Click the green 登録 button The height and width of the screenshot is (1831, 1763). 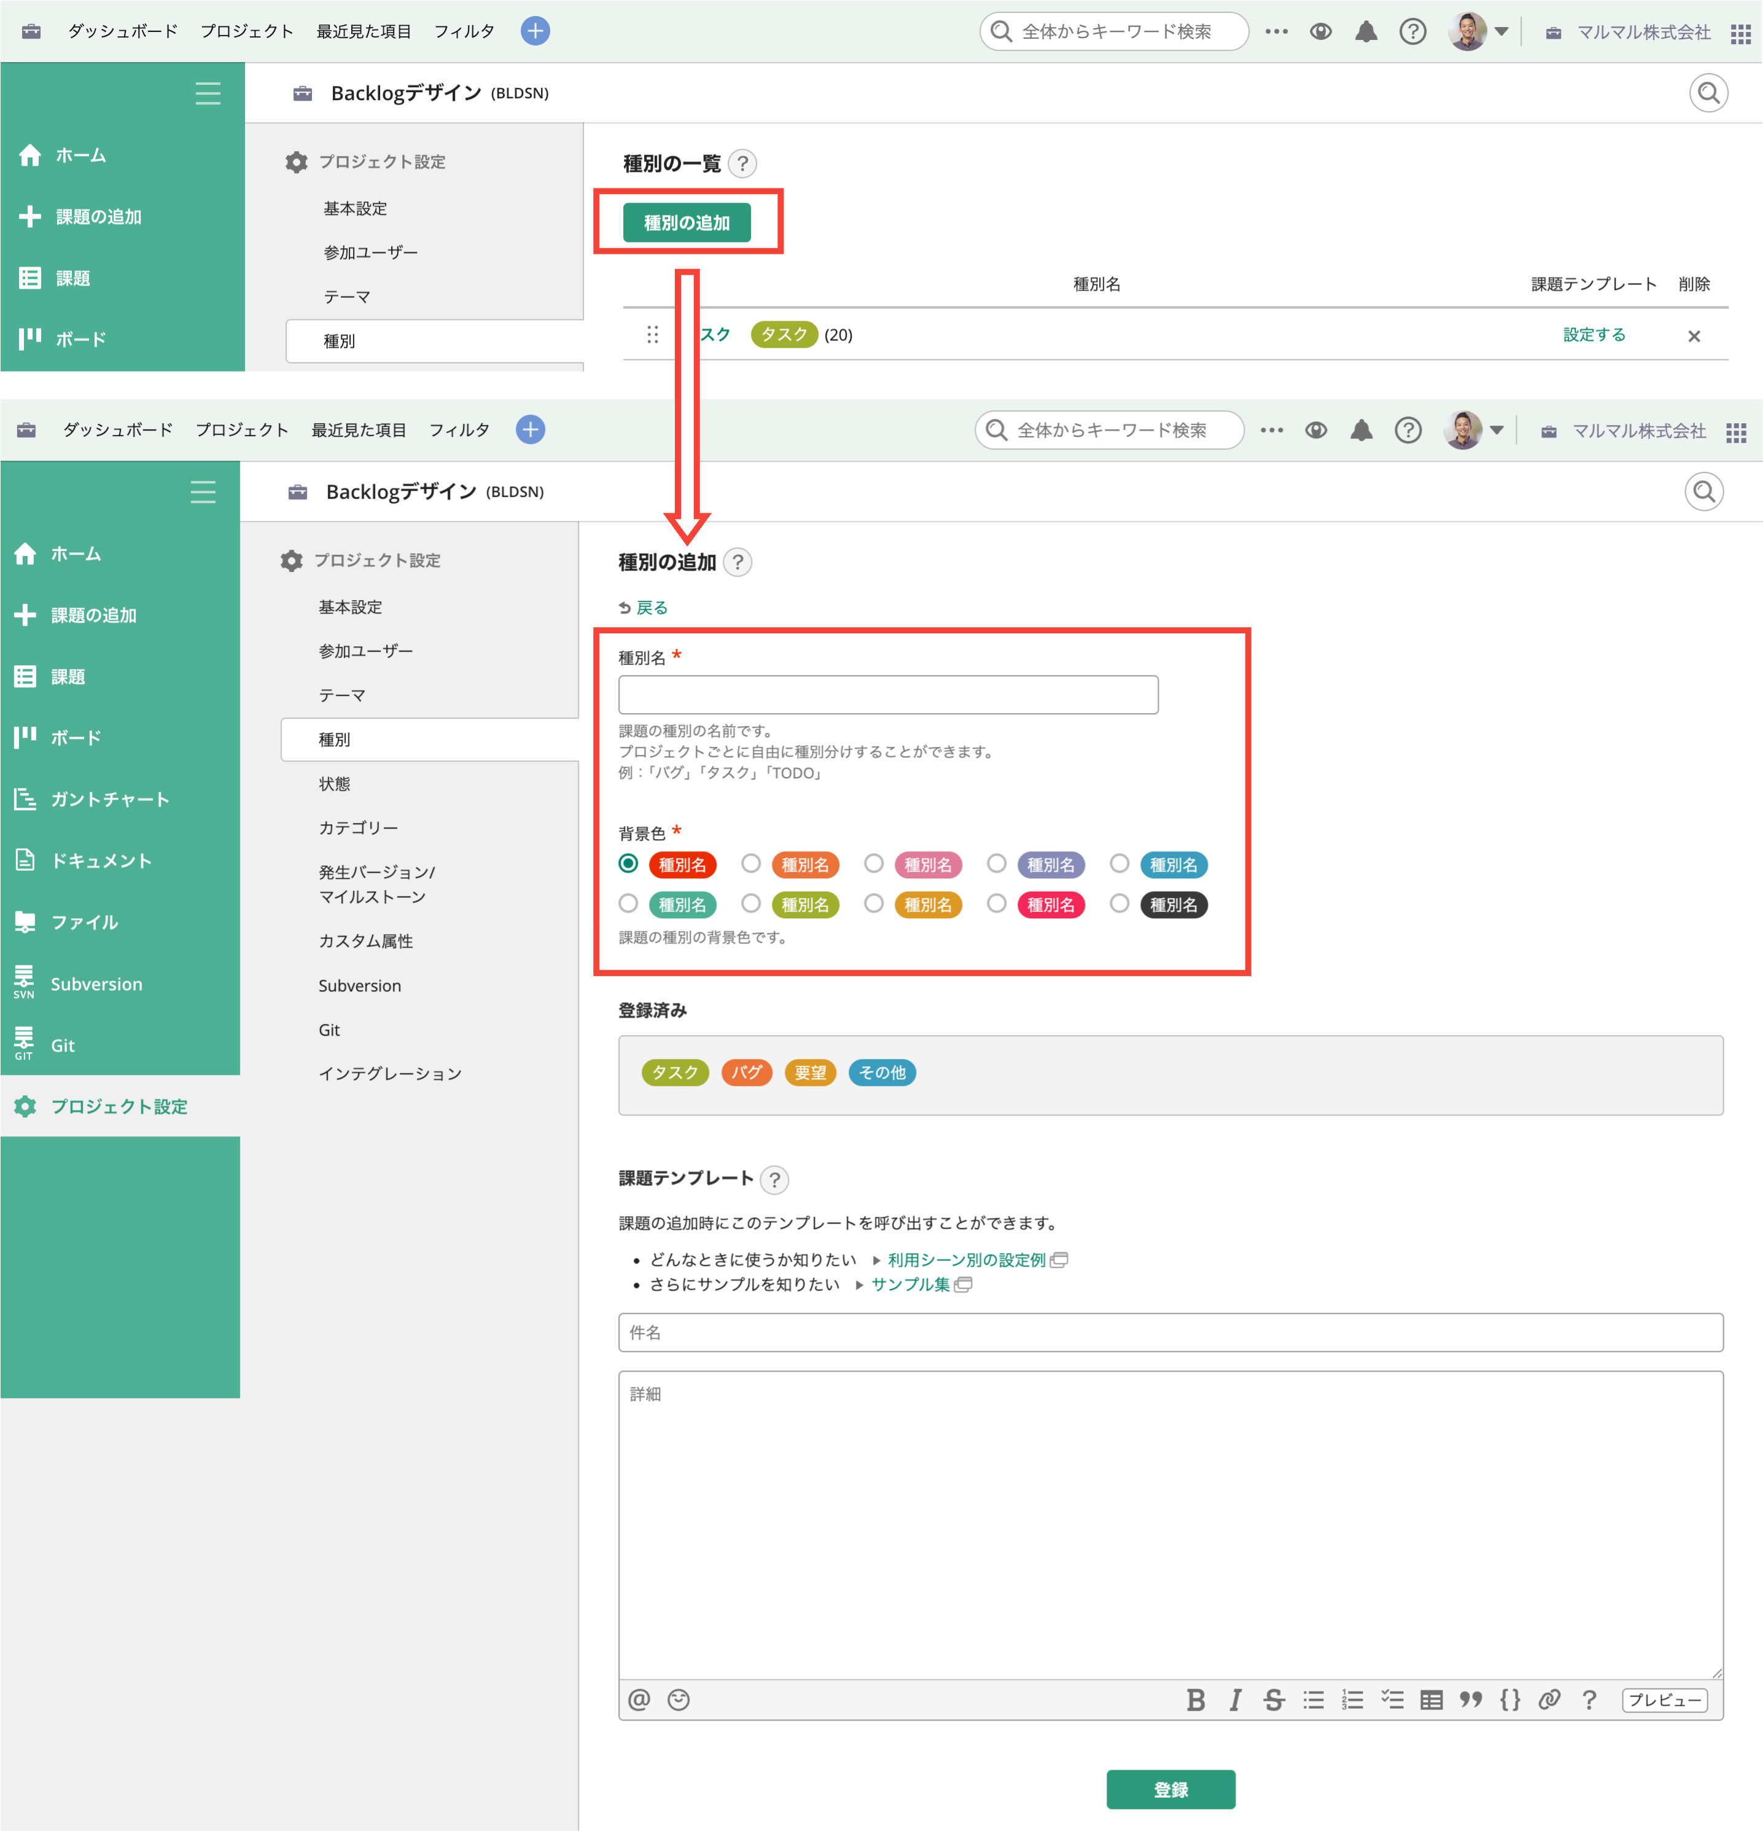(1171, 1789)
